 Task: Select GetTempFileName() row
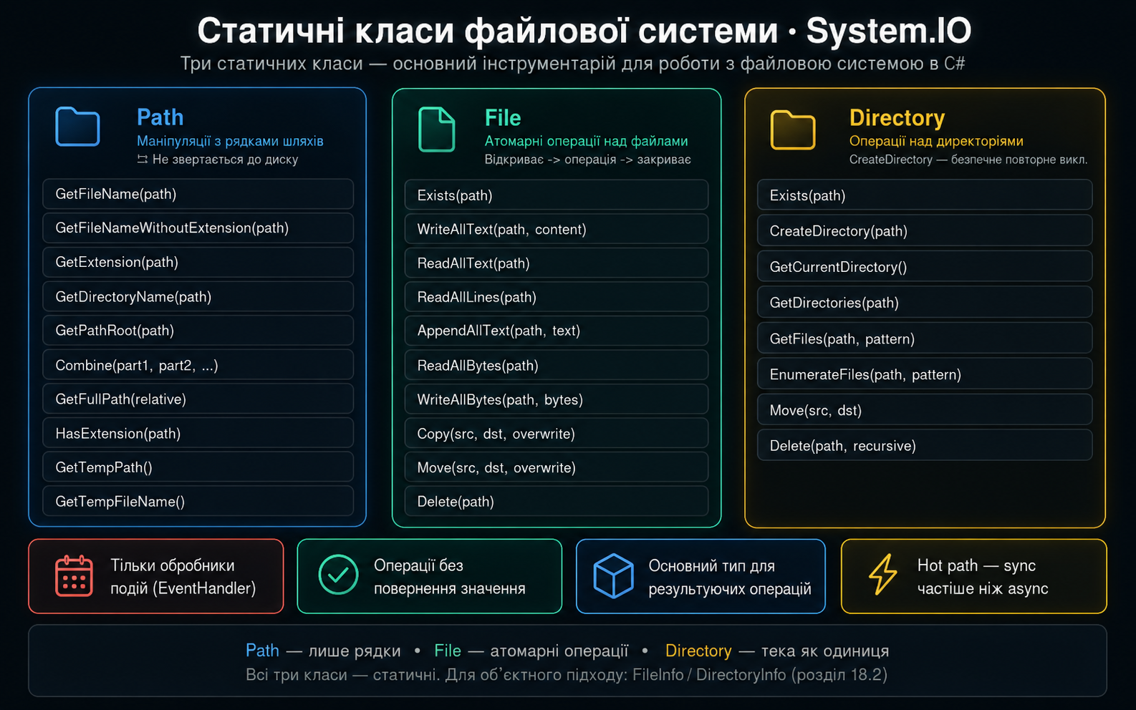pos(198,501)
